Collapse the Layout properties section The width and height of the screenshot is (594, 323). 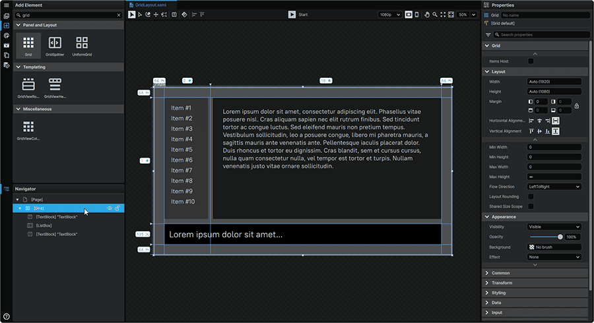(x=487, y=71)
